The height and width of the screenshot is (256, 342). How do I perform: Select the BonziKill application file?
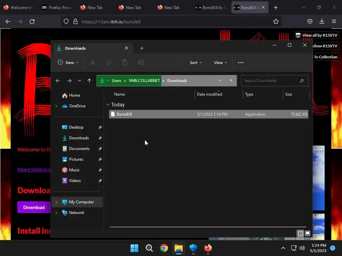pos(208,114)
